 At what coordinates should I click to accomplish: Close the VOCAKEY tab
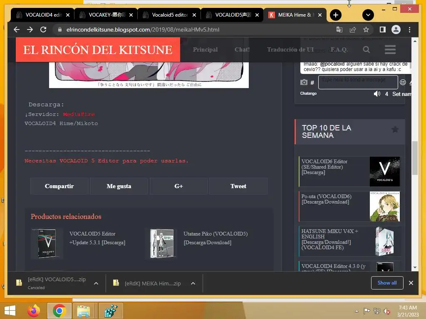pos(131,15)
